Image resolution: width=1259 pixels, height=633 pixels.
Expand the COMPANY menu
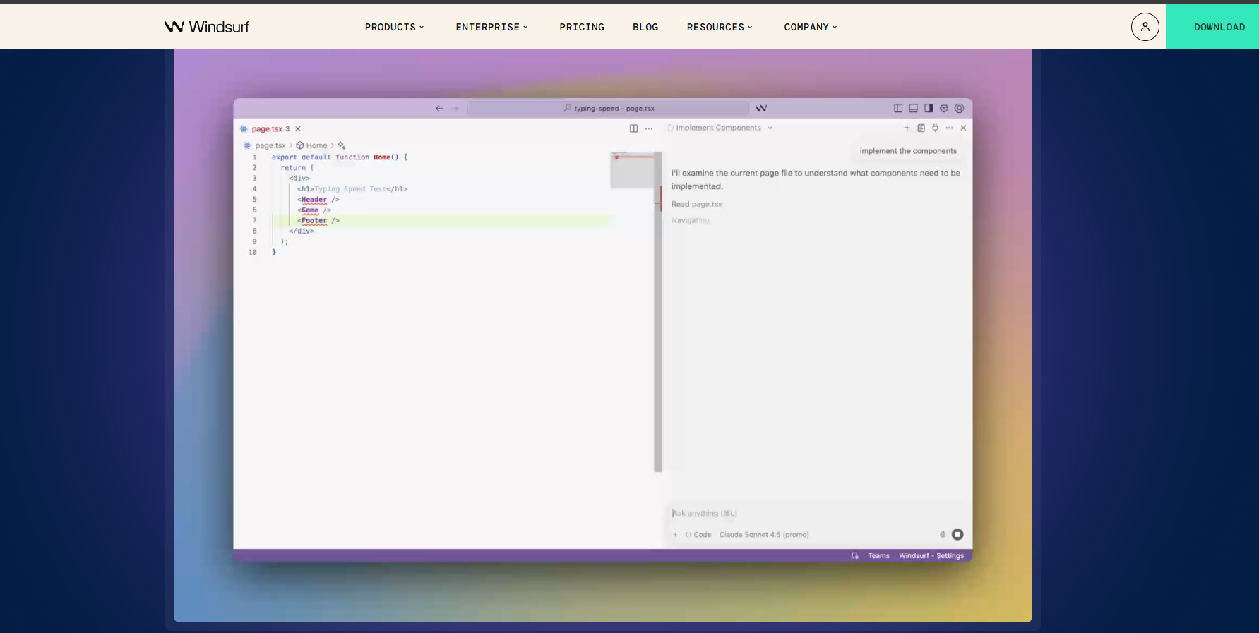tap(811, 27)
